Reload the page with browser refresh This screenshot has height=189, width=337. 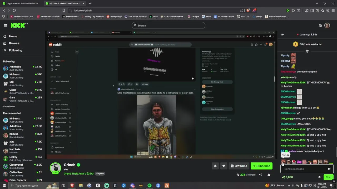14,10
